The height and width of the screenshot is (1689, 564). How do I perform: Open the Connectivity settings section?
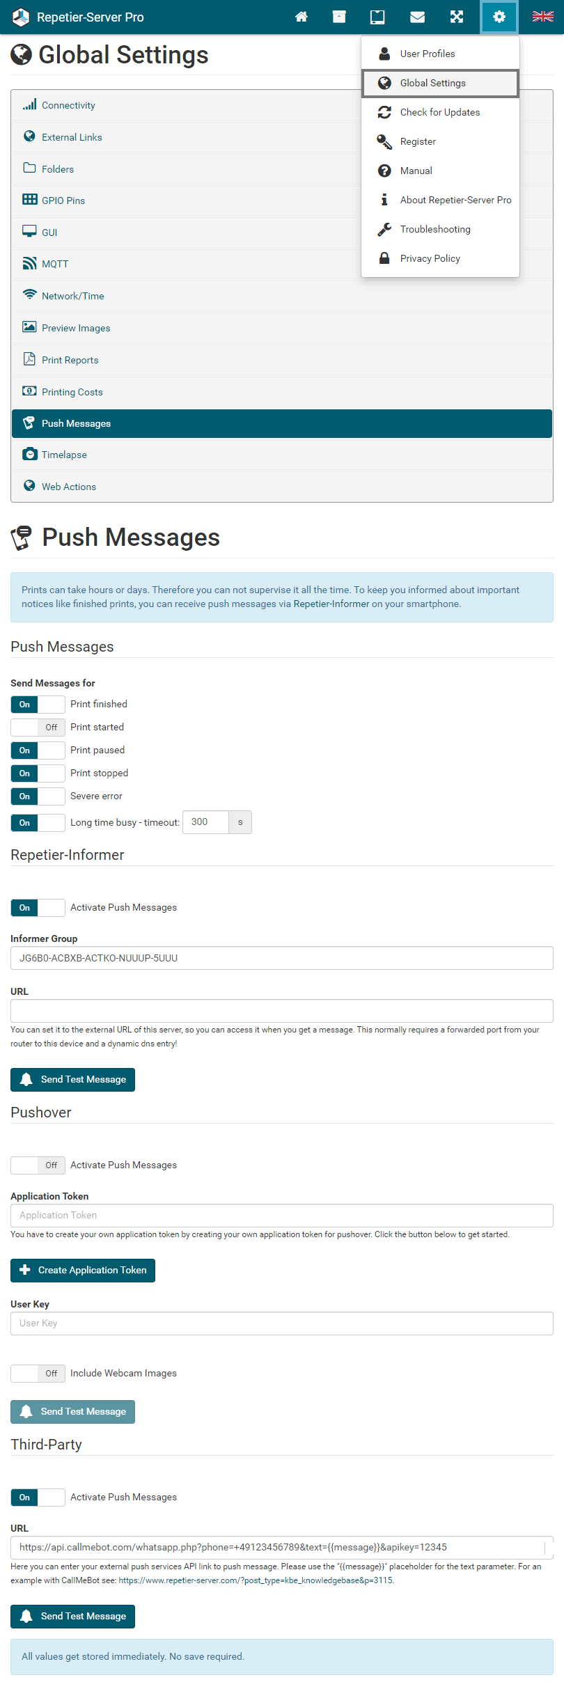pos(68,105)
